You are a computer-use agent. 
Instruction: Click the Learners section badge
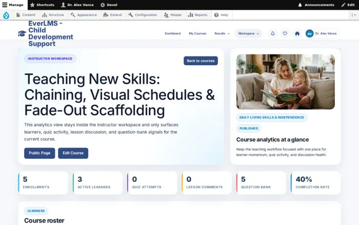[x=36, y=211]
